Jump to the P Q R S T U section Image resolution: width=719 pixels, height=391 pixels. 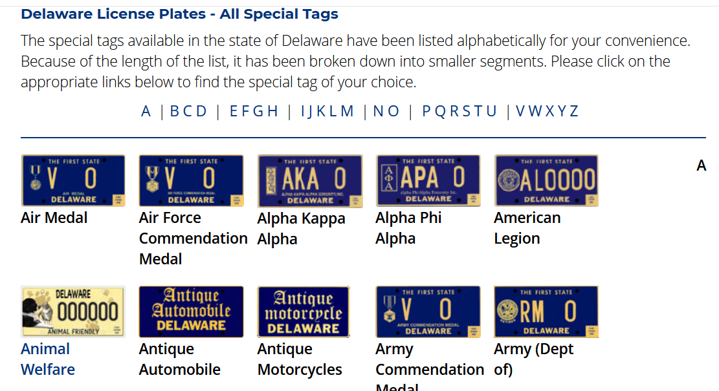(459, 111)
